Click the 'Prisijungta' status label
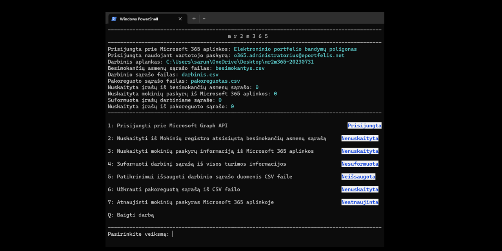This screenshot has height=251, width=502. [x=364, y=125]
